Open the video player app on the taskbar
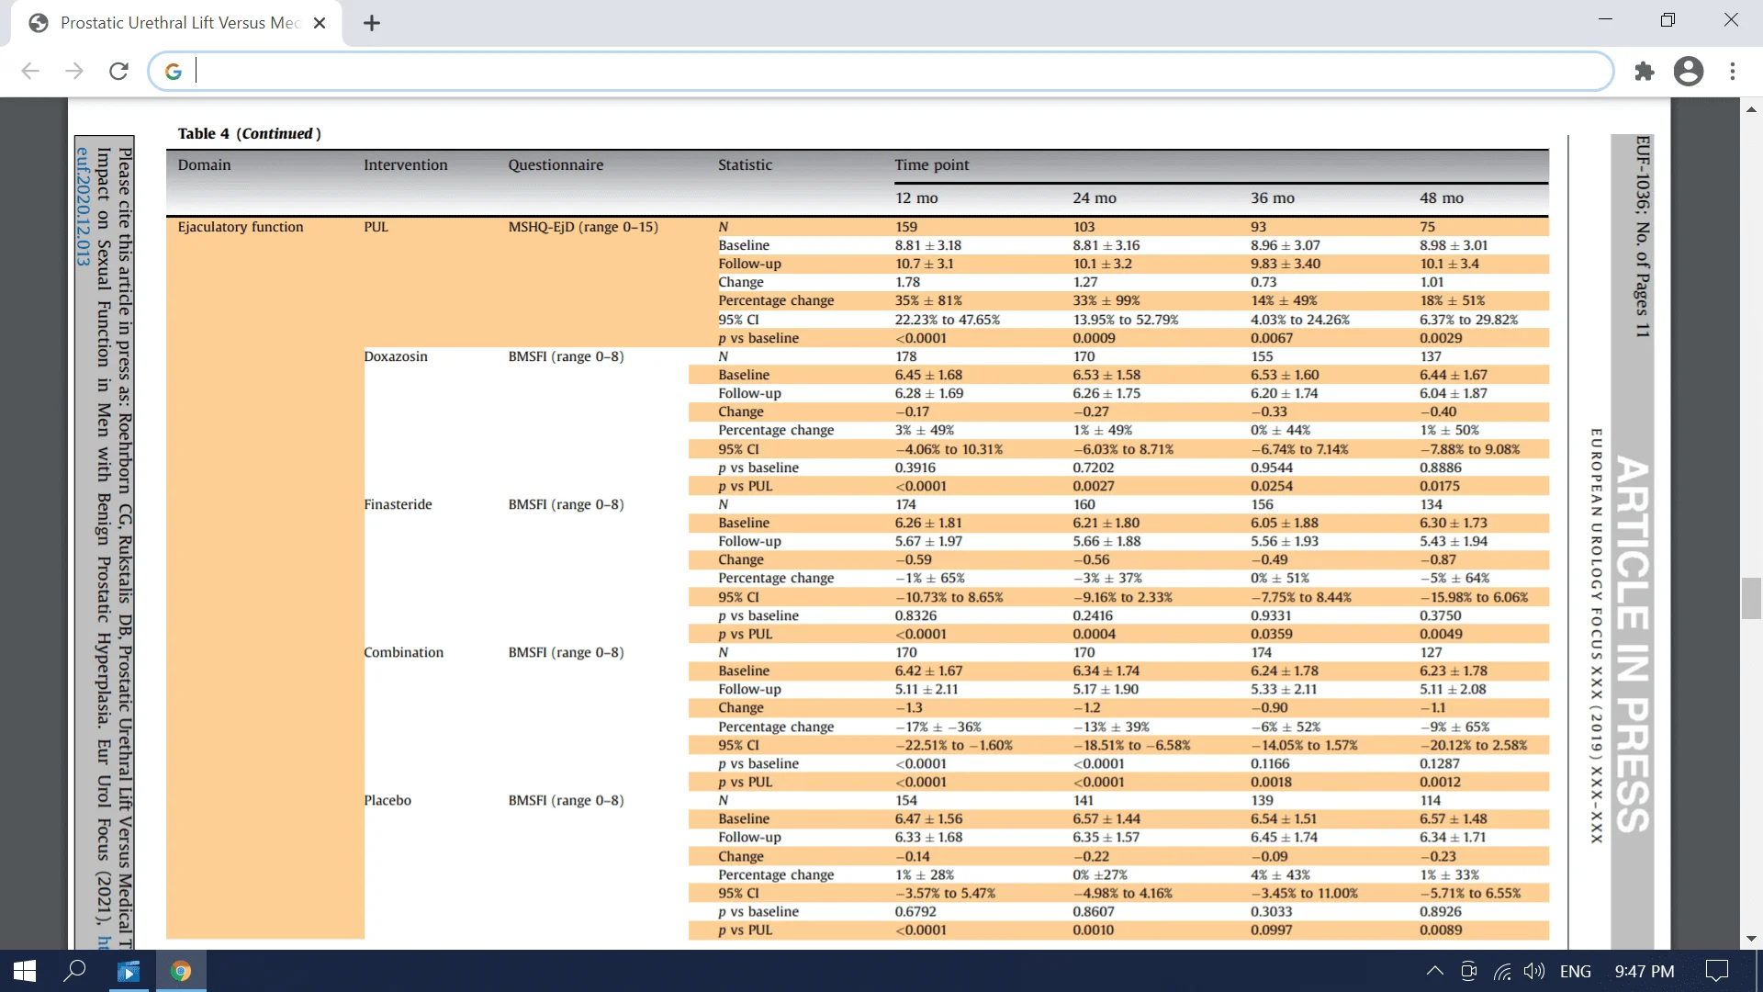This screenshot has width=1763, height=992. coord(129,971)
